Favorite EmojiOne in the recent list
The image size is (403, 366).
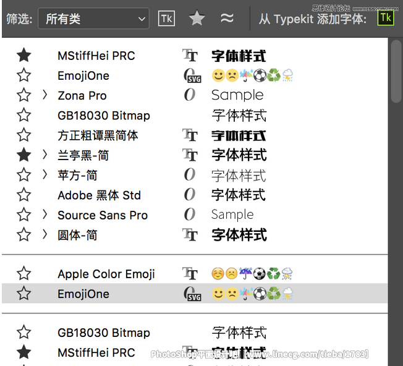(x=24, y=75)
